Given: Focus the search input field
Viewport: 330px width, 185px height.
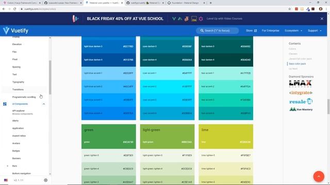Looking at the screenshot, I should click(x=218, y=31).
